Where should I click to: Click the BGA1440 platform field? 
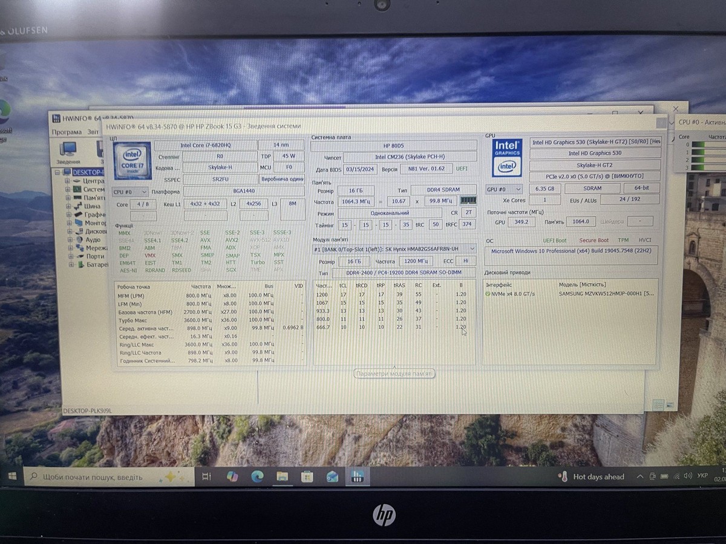point(243,191)
